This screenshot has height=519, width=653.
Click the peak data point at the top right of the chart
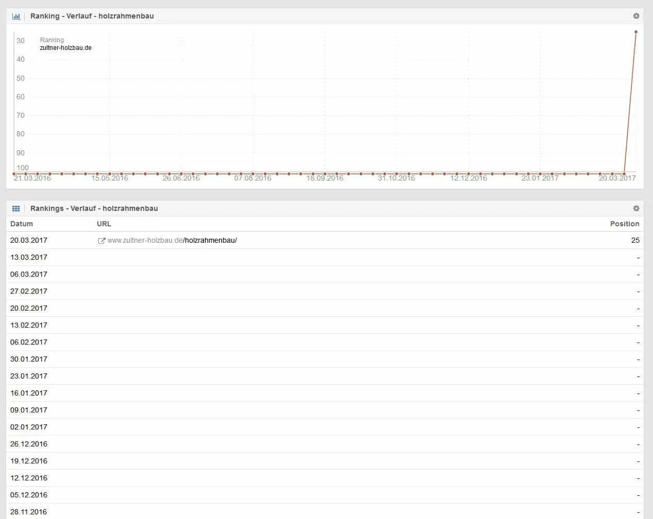[x=636, y=32]
